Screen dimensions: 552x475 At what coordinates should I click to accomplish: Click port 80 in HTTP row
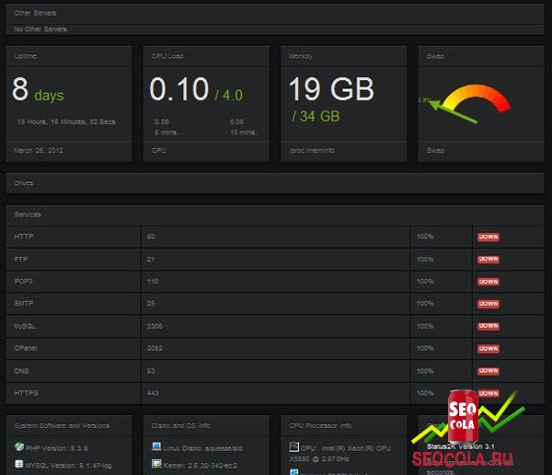(151, 237)
